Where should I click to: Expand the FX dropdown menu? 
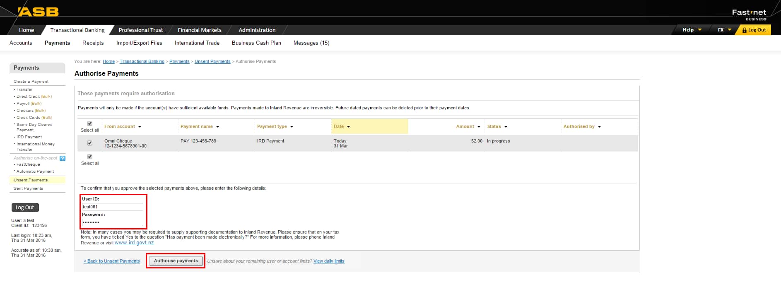point(724,30)
